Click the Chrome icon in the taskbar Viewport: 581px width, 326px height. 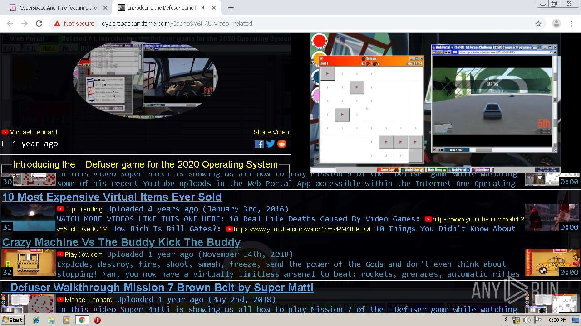pos(82,320)
